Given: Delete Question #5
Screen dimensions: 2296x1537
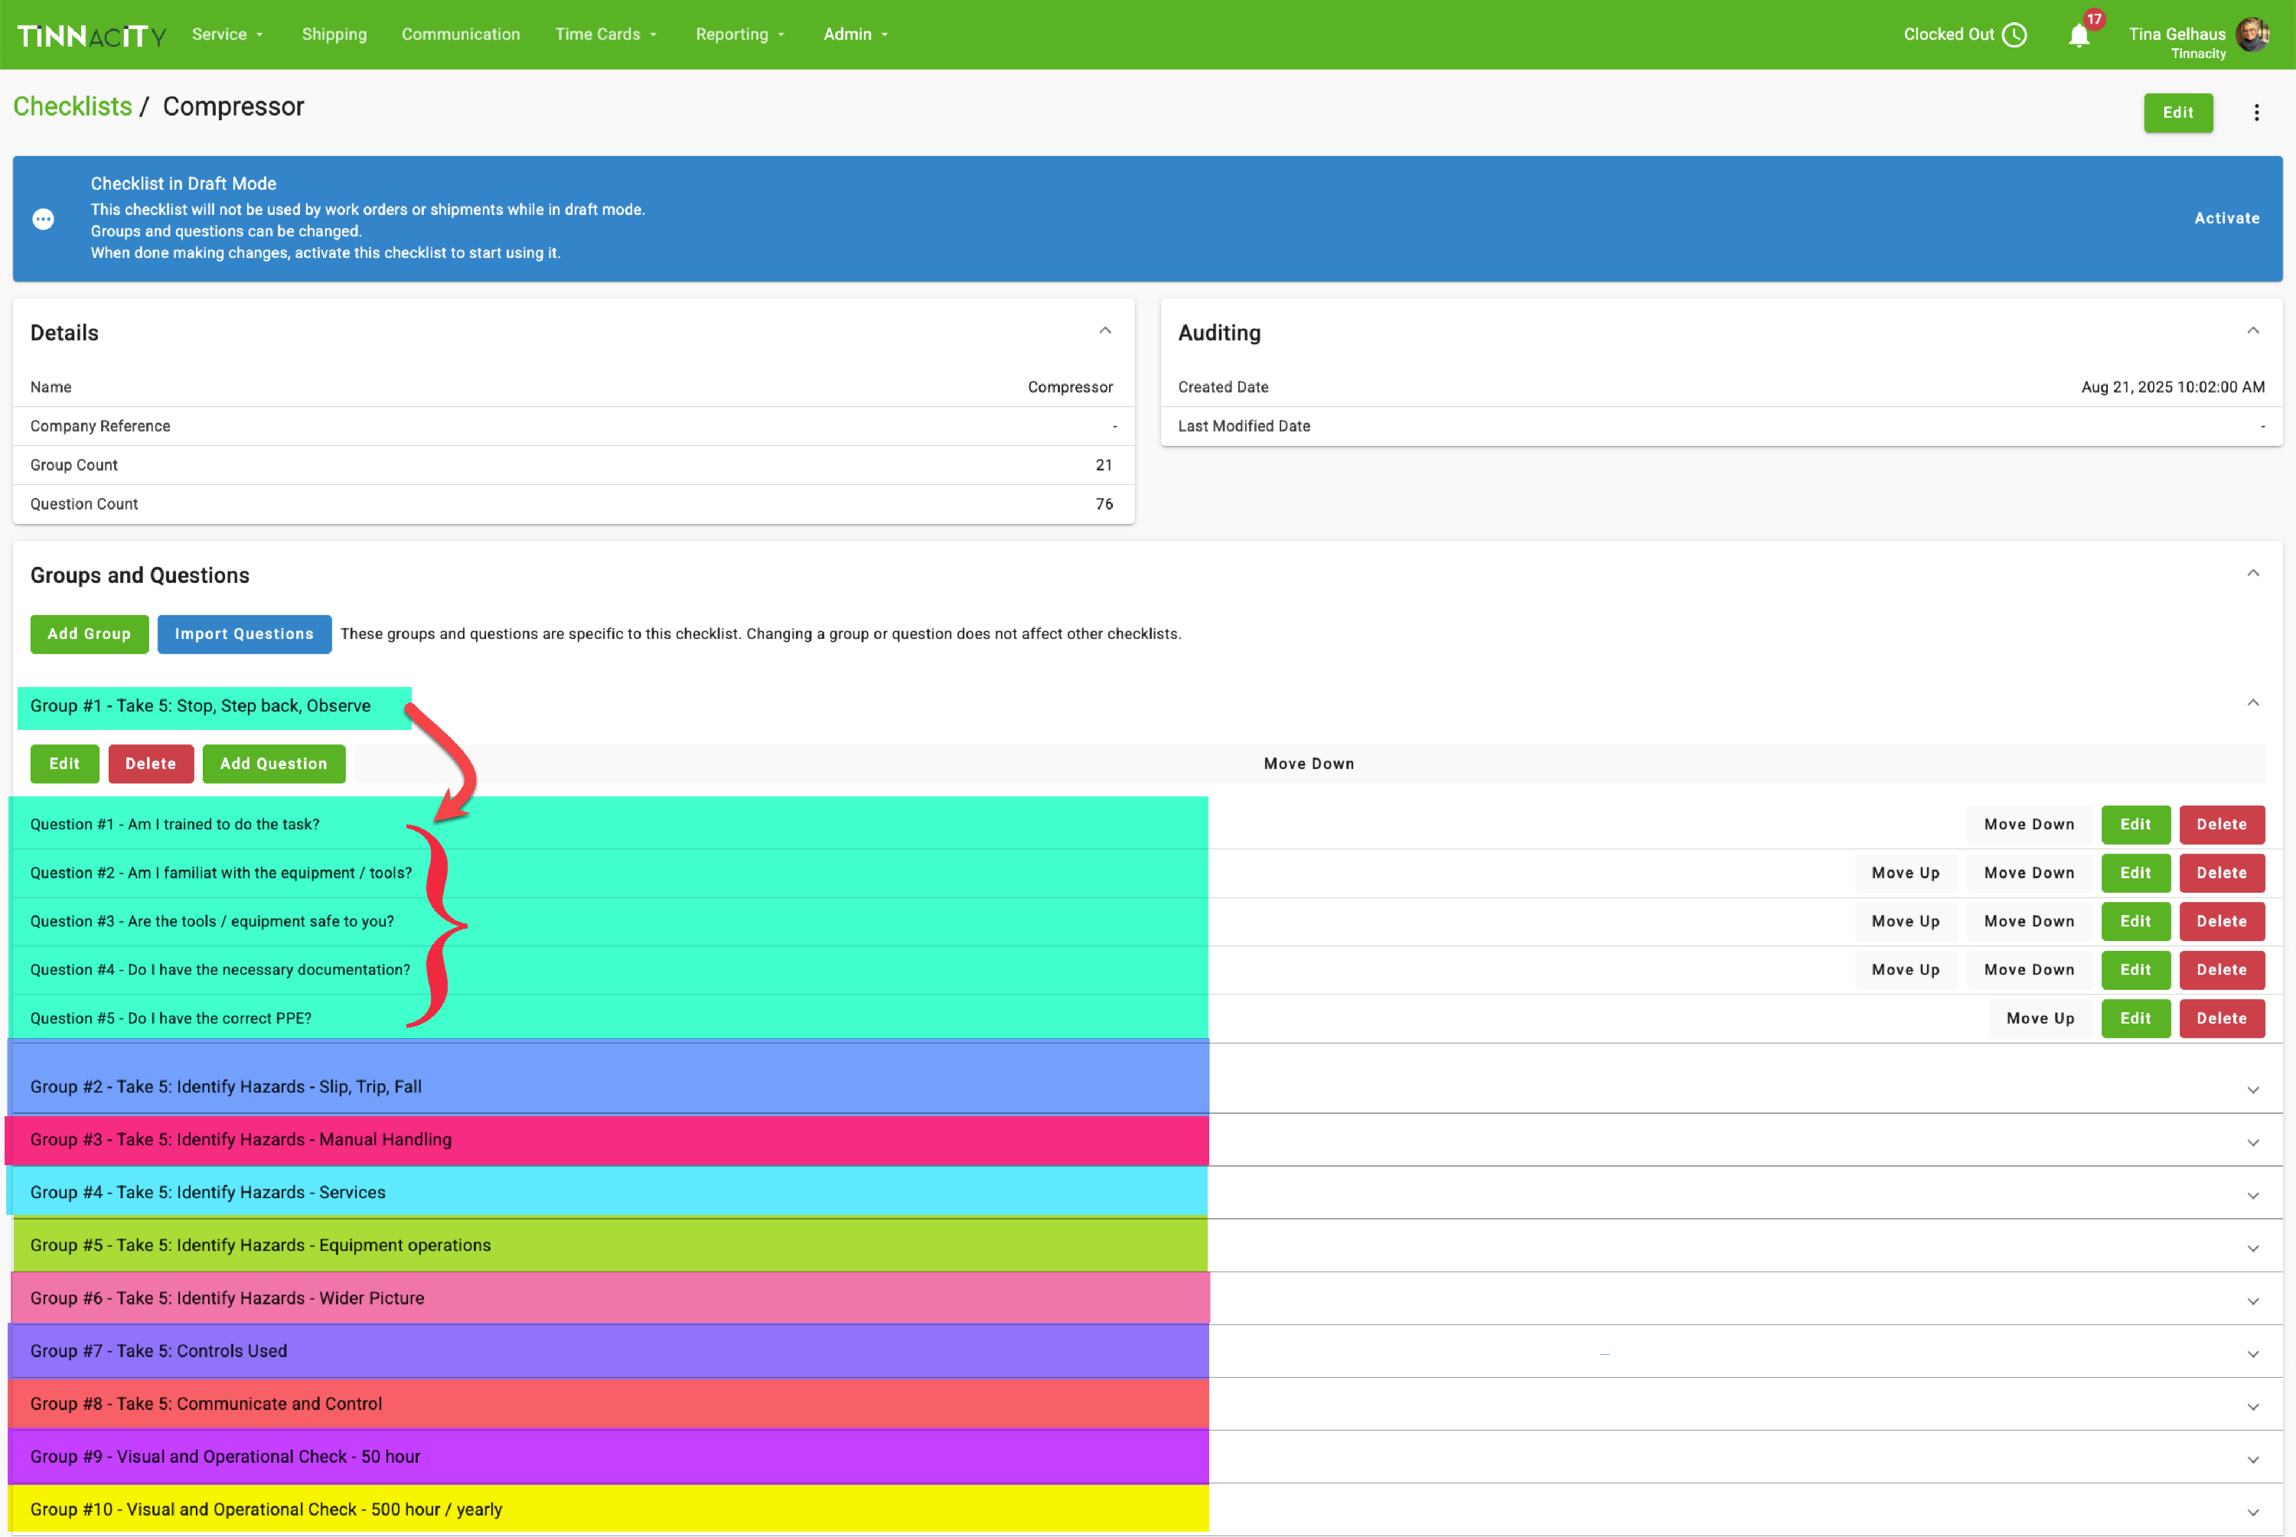Looking at the screenshot, I should point(2222,1018).
